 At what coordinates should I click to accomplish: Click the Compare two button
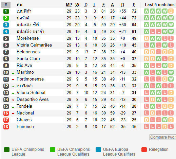[x=163, y=137]
